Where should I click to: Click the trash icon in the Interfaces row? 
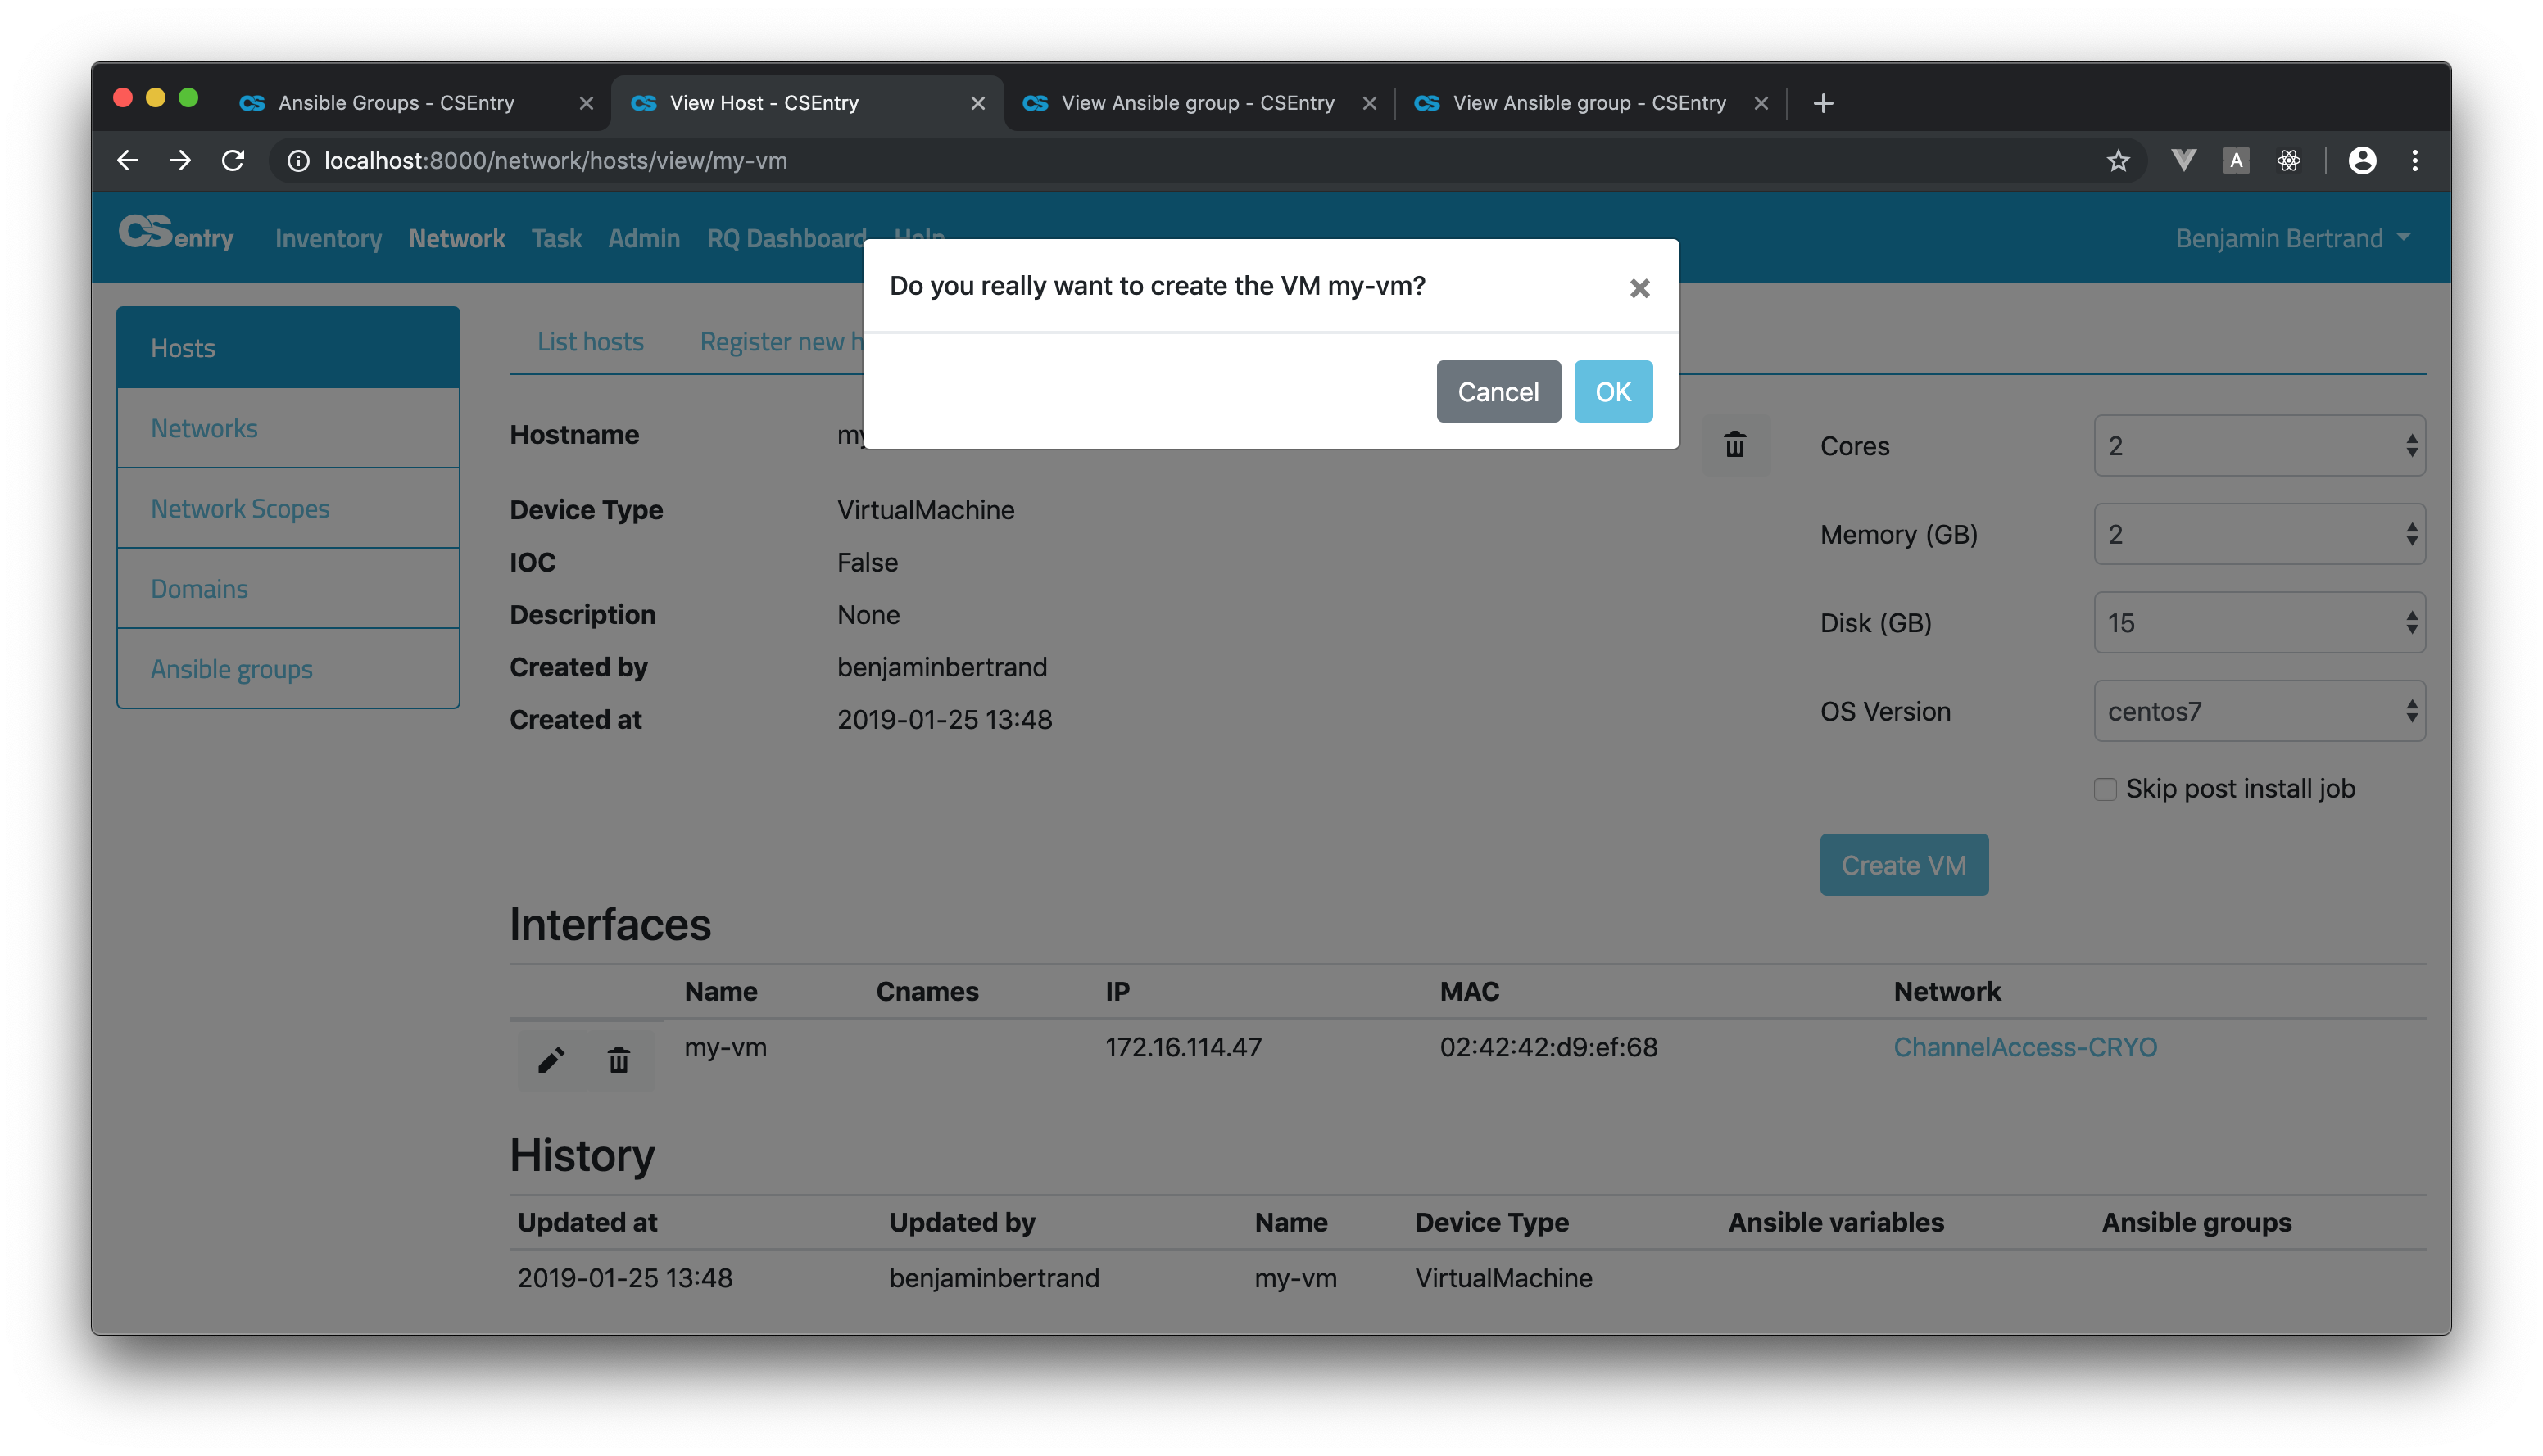tap(619, 1060)
